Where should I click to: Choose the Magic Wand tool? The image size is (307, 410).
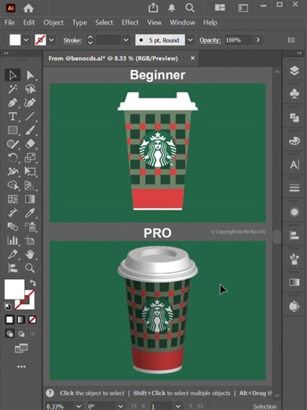click(x=13, y=89)
